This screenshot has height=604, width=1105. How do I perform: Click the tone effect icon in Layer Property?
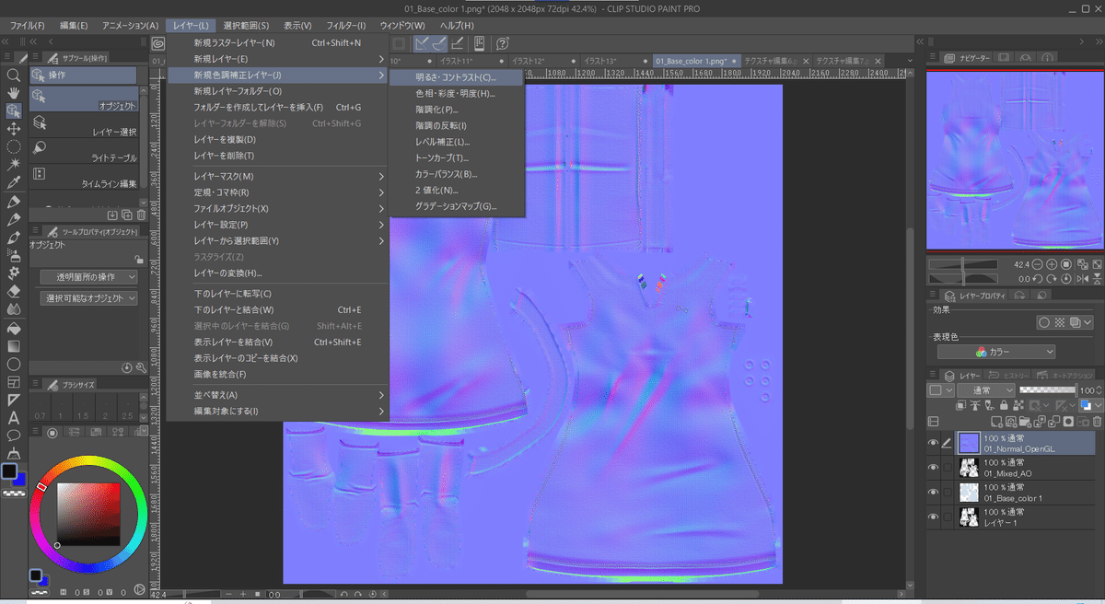point(1059,322)
